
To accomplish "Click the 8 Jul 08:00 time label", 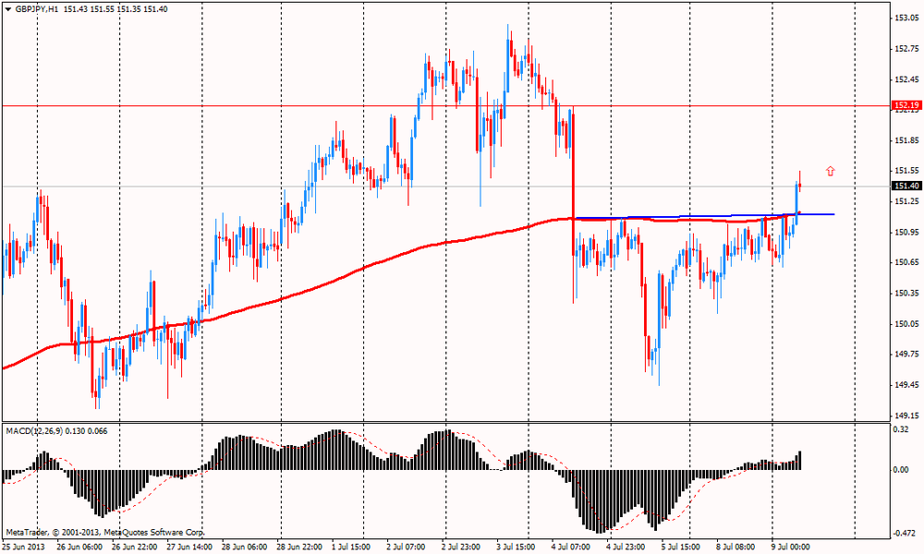I will coord(736,547).
